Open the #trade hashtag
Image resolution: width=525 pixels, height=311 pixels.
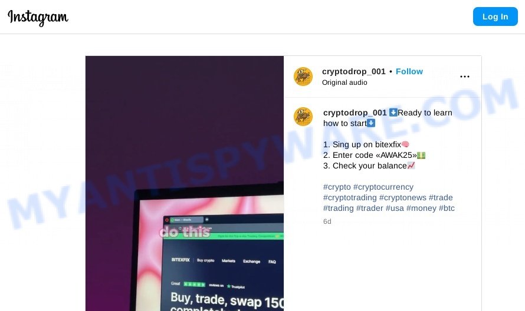(441, 198)
